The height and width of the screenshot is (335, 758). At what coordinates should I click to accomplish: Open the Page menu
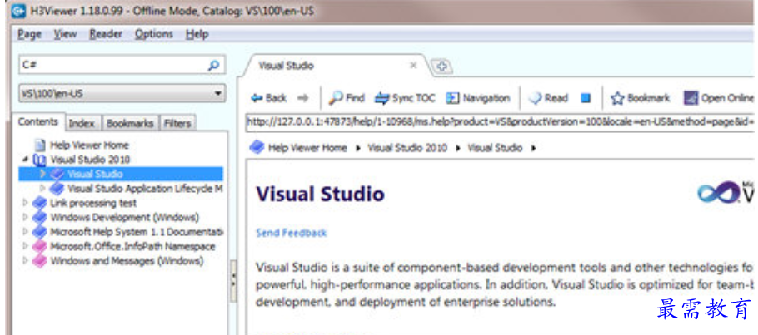29,34
